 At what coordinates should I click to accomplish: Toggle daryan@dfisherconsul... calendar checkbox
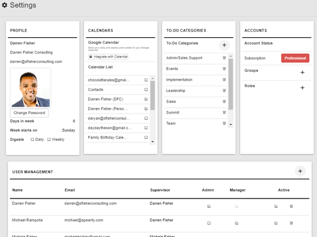point(146,118)
